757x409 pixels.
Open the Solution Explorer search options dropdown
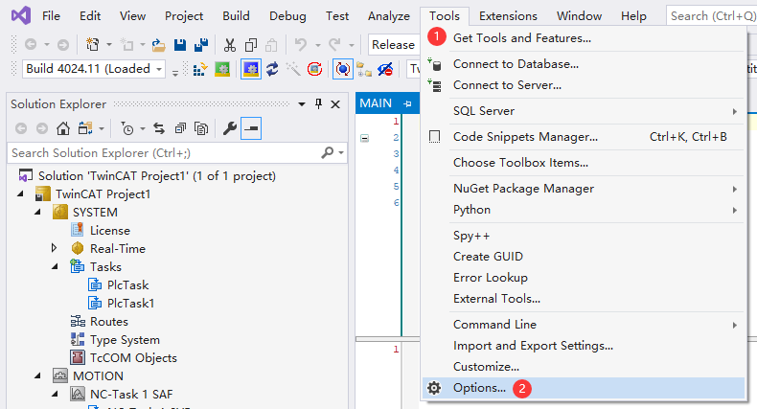coord(341,153)
